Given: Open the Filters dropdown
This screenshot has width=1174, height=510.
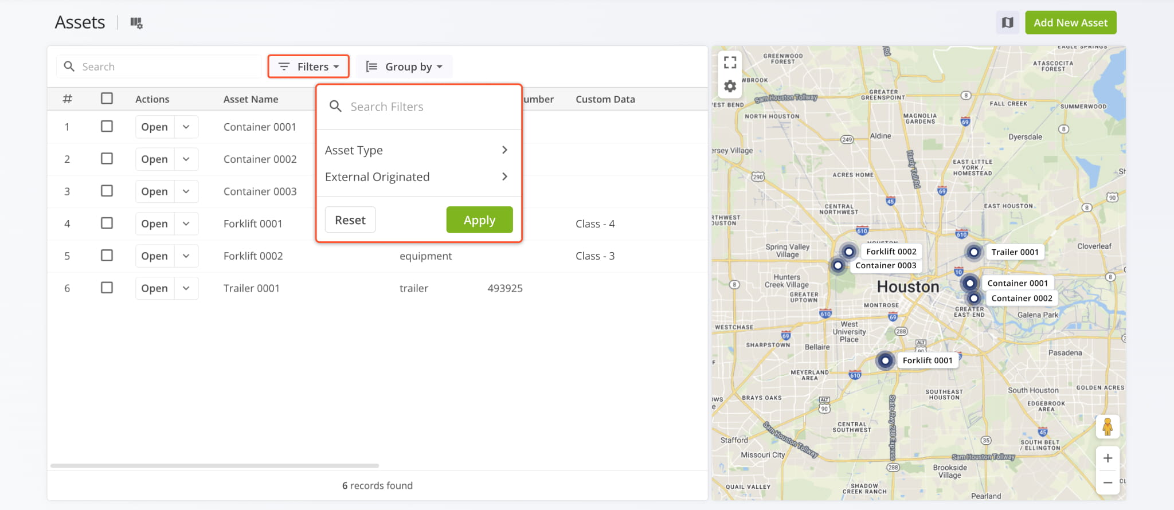Looking at the screenshot, I should [x=308, y=66].
